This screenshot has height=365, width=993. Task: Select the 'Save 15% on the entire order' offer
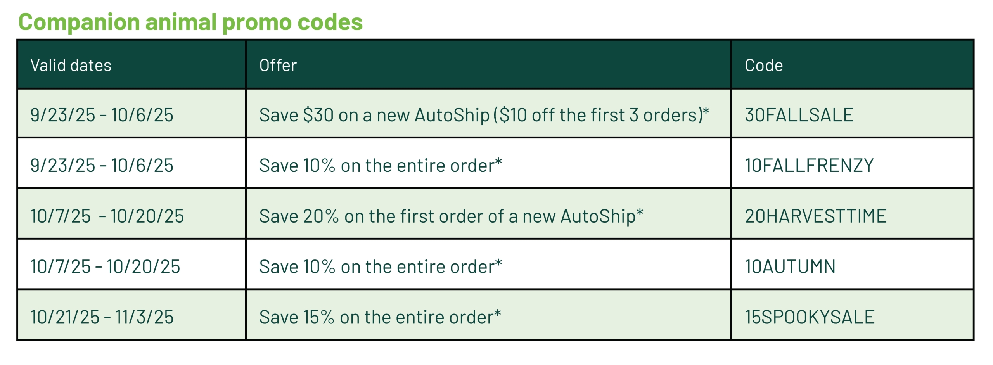click(380, 317)
